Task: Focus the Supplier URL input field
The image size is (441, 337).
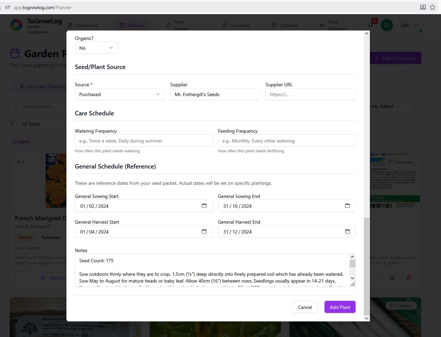Action: [x=310, y=94]
